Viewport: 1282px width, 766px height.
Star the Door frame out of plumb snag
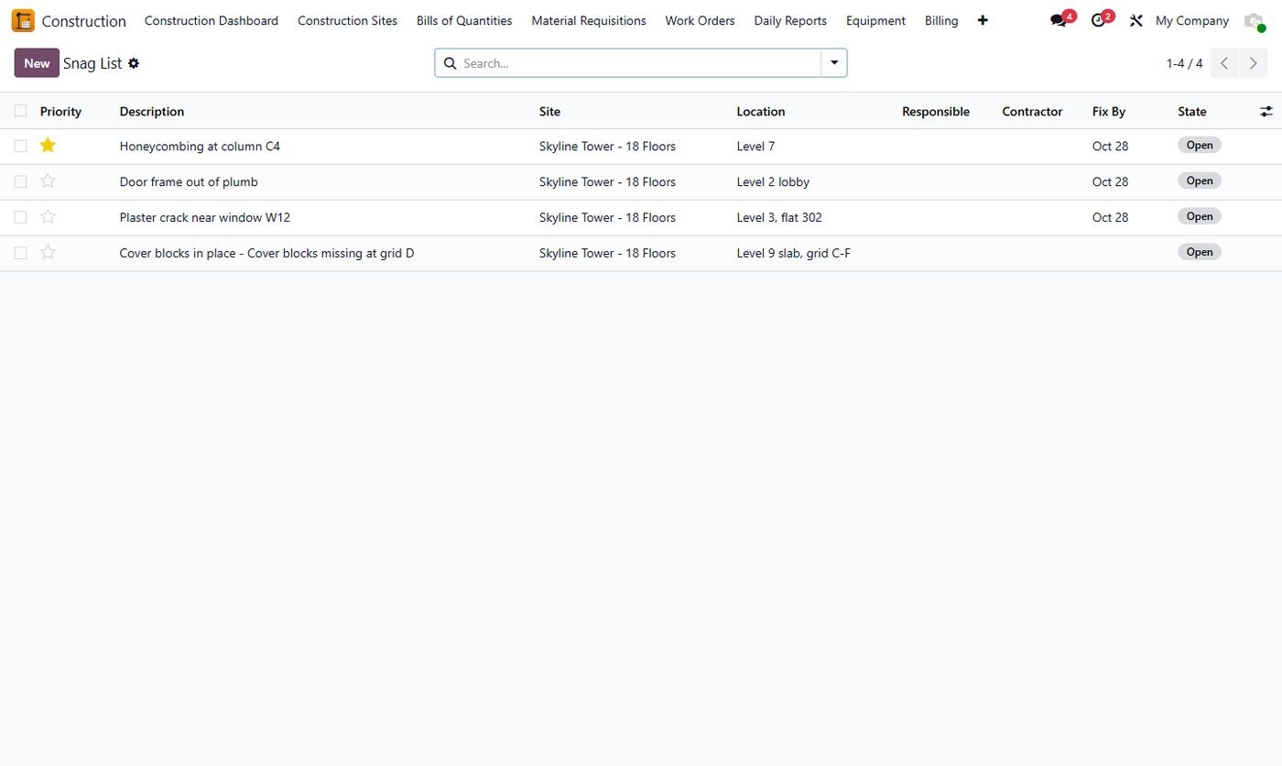pos(49,181)
